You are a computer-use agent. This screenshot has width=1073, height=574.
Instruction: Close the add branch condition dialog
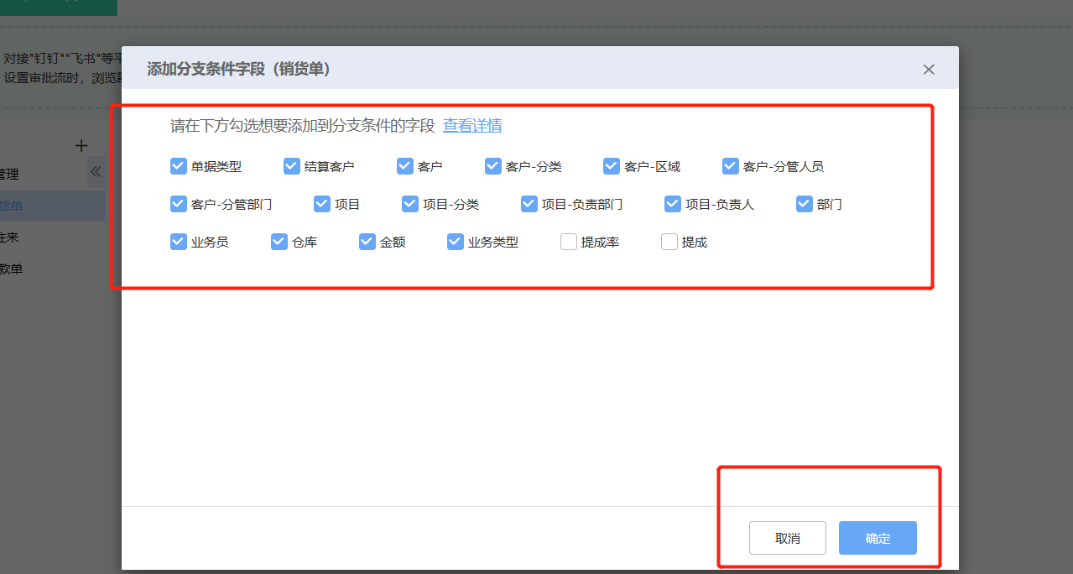pos(928,70)
